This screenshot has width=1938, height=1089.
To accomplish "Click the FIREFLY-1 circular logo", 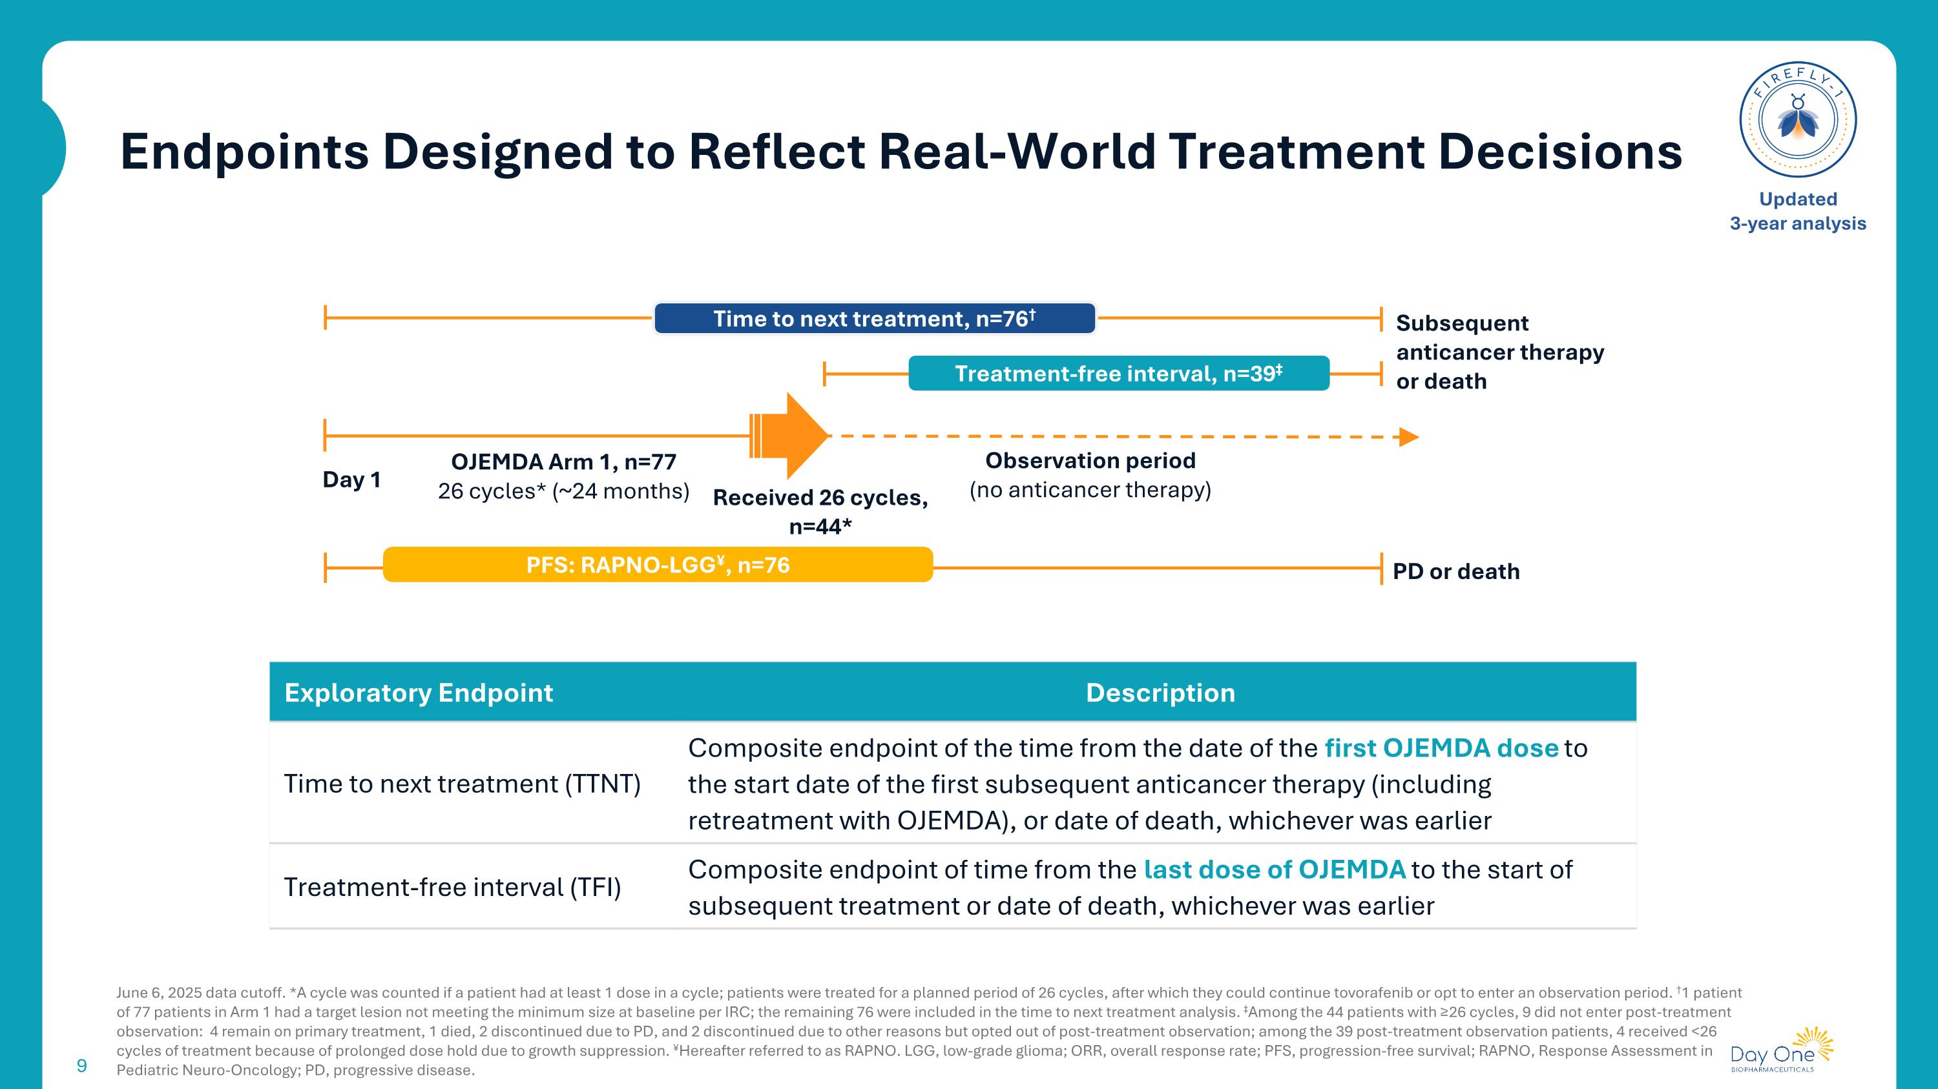I will point(1797,120).
